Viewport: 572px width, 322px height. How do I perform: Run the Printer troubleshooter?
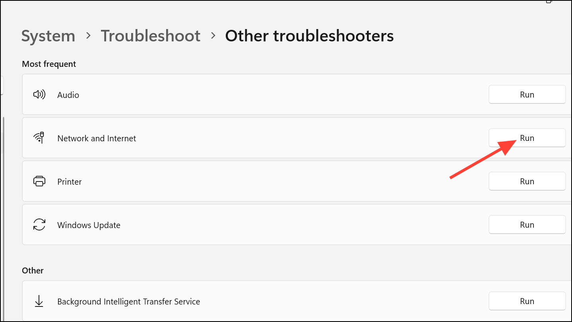coord(527,181)
